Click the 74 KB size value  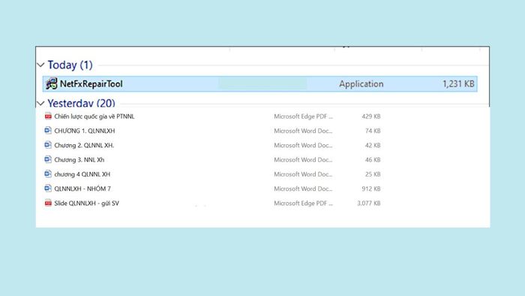pyautogui.click(x=373, y=131)
